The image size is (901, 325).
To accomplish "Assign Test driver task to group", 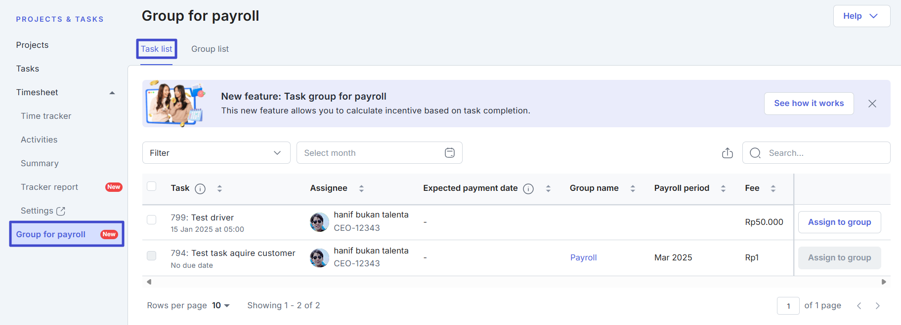I will [839, 222].
